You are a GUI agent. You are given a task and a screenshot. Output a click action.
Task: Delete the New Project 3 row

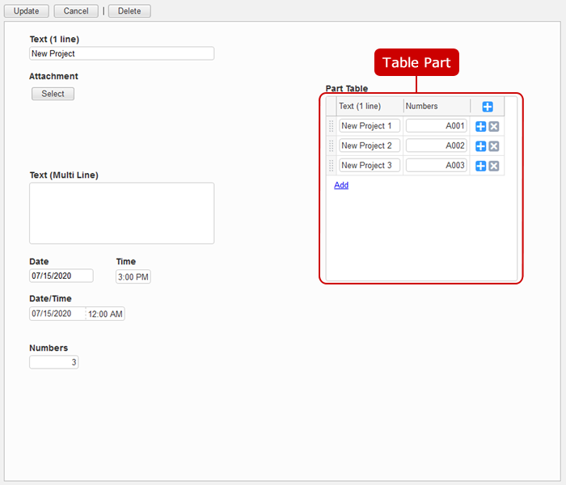pyautogui.click(x=494, y=166)
